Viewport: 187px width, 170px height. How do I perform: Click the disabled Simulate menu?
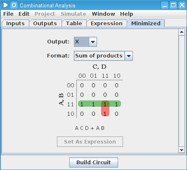[x=73, y=14]
